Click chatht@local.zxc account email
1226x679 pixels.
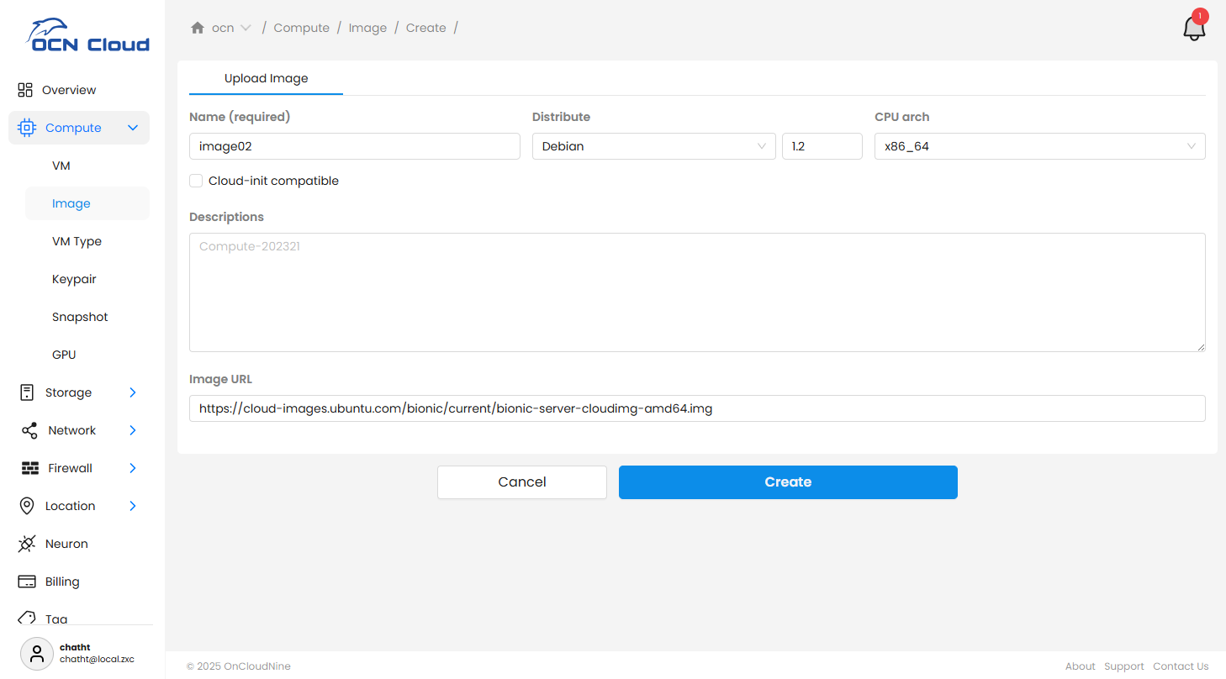point(97,660)
